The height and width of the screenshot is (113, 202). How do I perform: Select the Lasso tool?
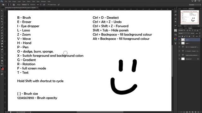point(2,16)
